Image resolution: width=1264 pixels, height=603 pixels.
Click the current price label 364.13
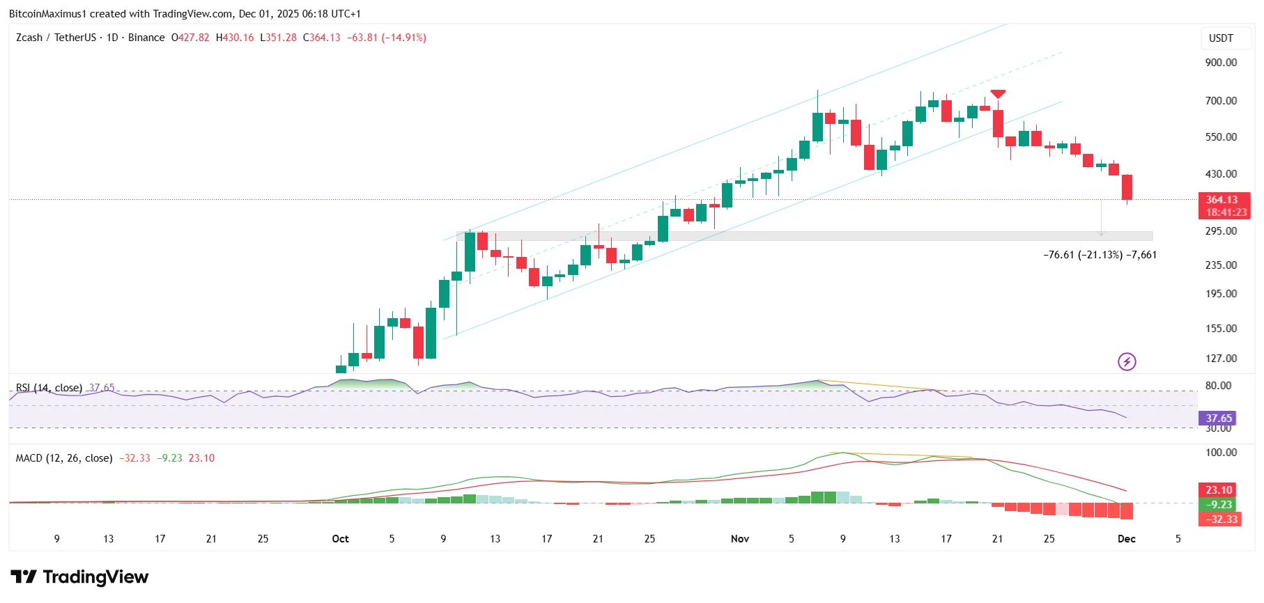coord(1222,200)
